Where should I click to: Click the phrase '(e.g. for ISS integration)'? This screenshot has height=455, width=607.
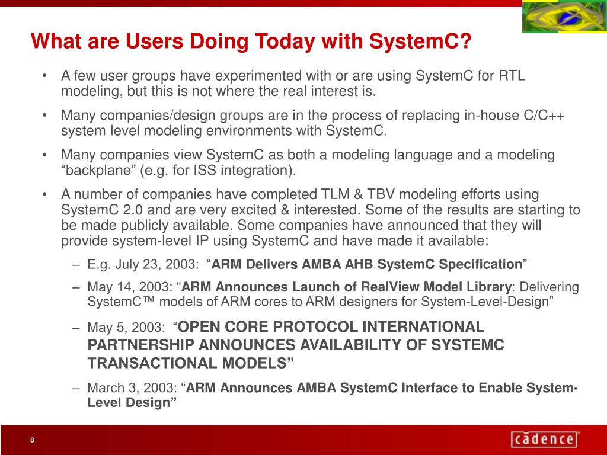(x=218, y=170)
